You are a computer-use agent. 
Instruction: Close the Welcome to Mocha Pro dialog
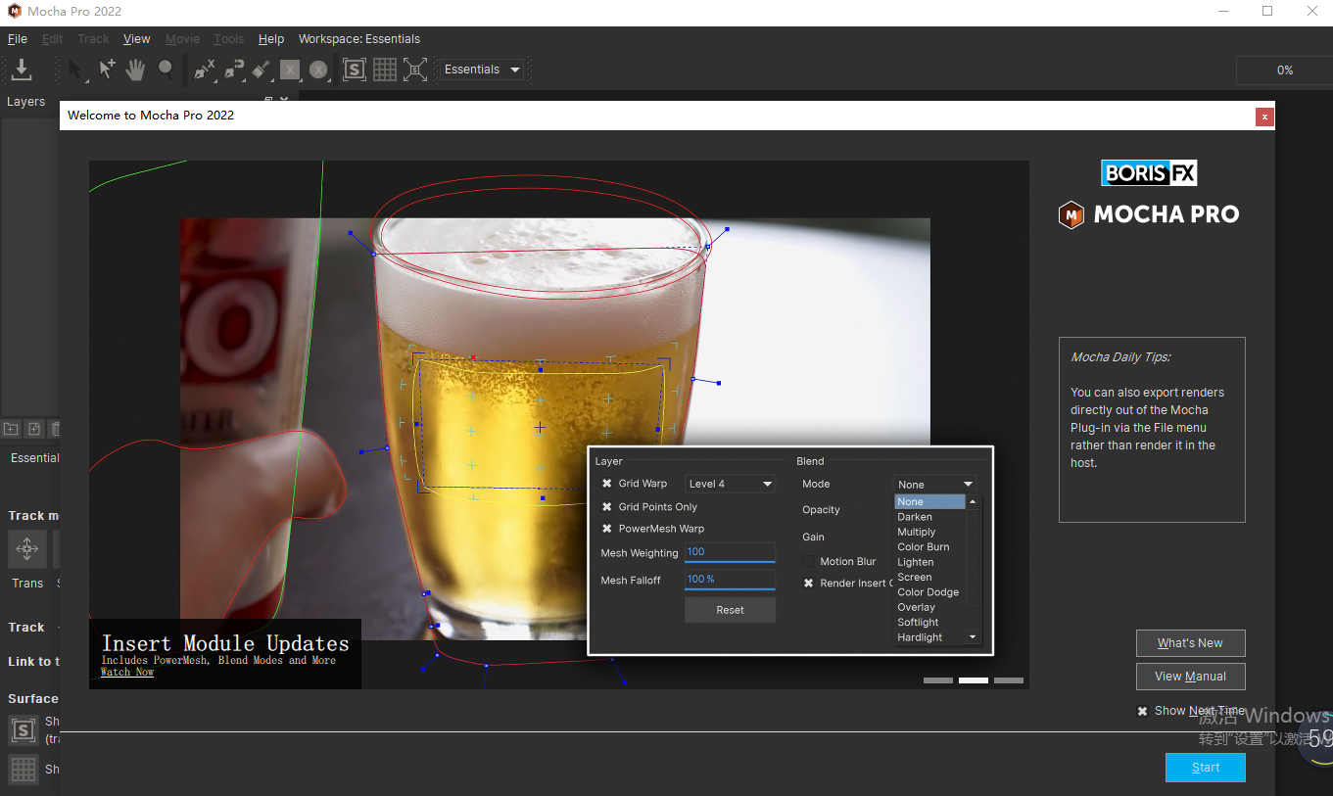click(1264, 117)
